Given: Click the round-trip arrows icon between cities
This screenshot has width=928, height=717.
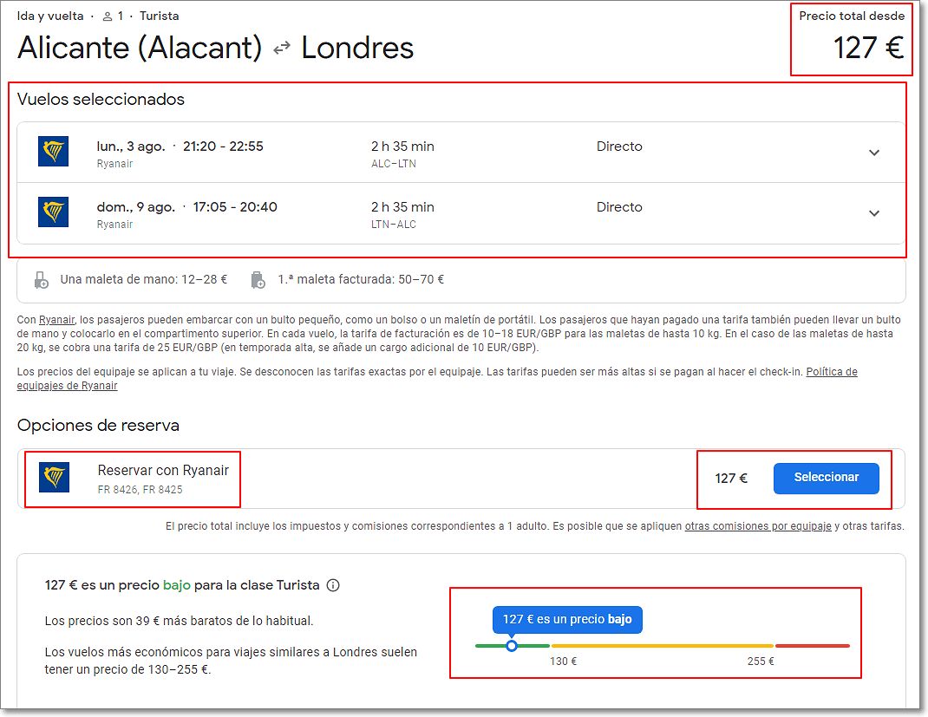Looking at the screenshot, I should (282, 48).
